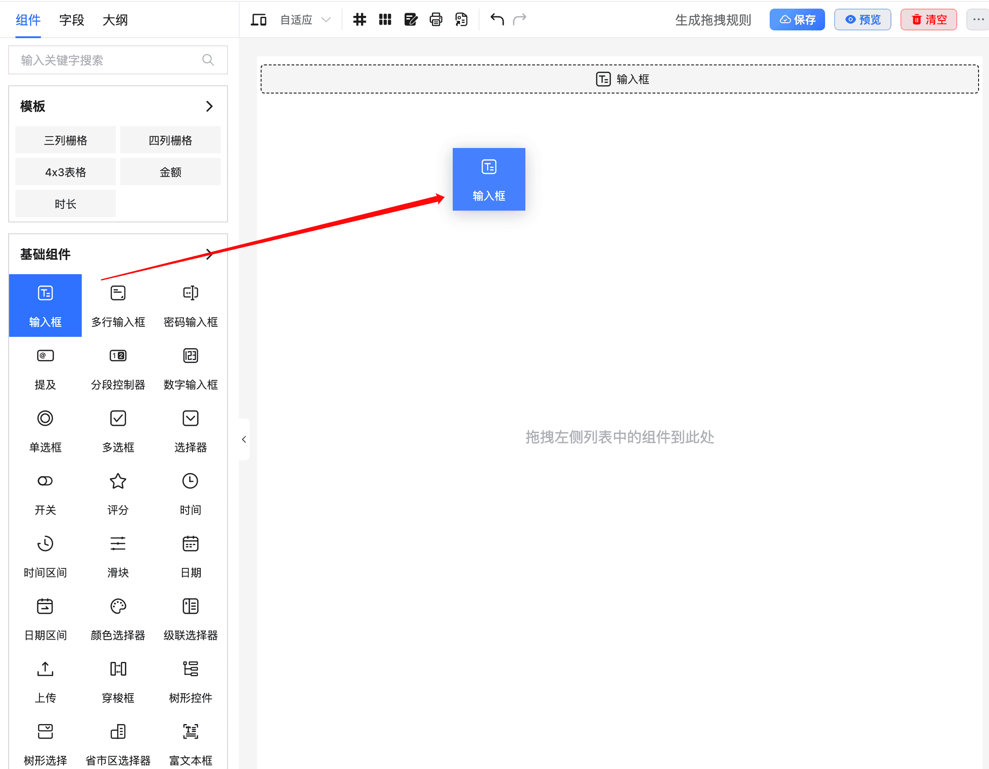989x769 pixels.
Task: Select the 时间区间 component
Action: [45, 556]
